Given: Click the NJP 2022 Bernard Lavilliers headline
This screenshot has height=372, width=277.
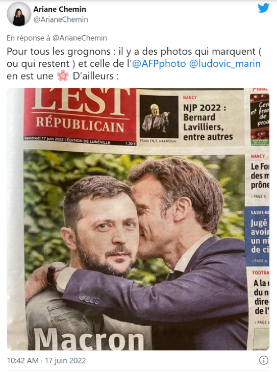Looking at the screenshot, I should click(x=208, y=122).
